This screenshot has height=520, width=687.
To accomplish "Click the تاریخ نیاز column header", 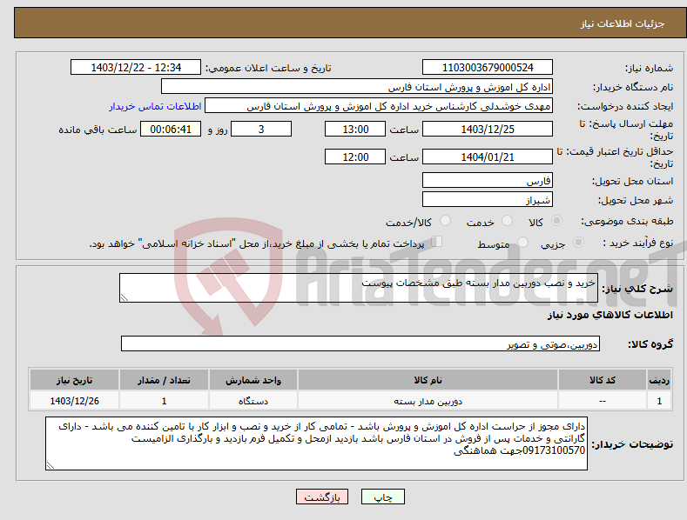I will (x=75, y=380).
